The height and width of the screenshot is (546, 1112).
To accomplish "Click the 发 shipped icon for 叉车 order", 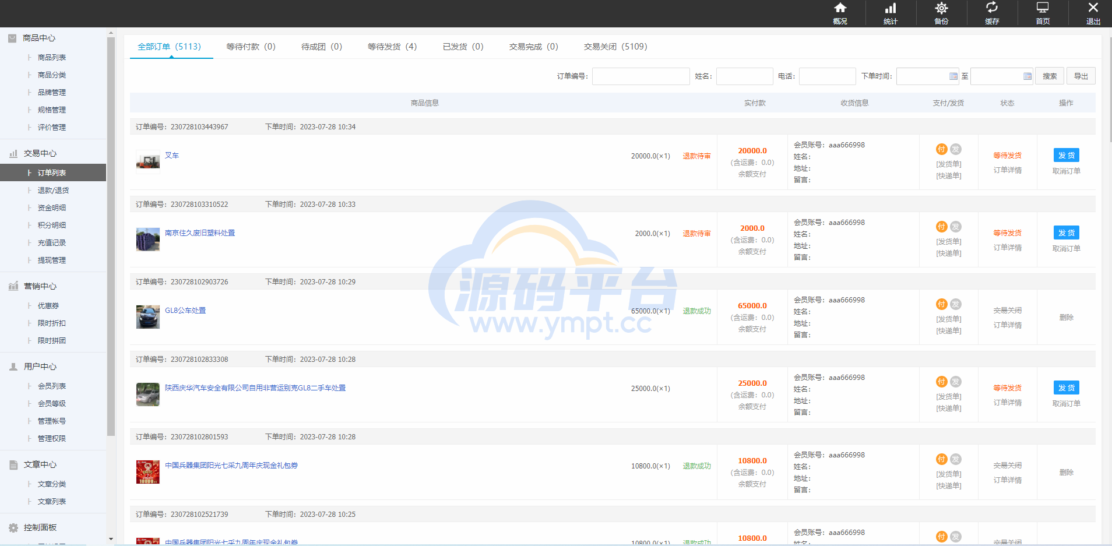I will [955, 149].
